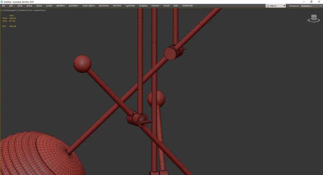Click the Verts count 83 118
This screenshot has height=175, width=323.
point(12,21)
